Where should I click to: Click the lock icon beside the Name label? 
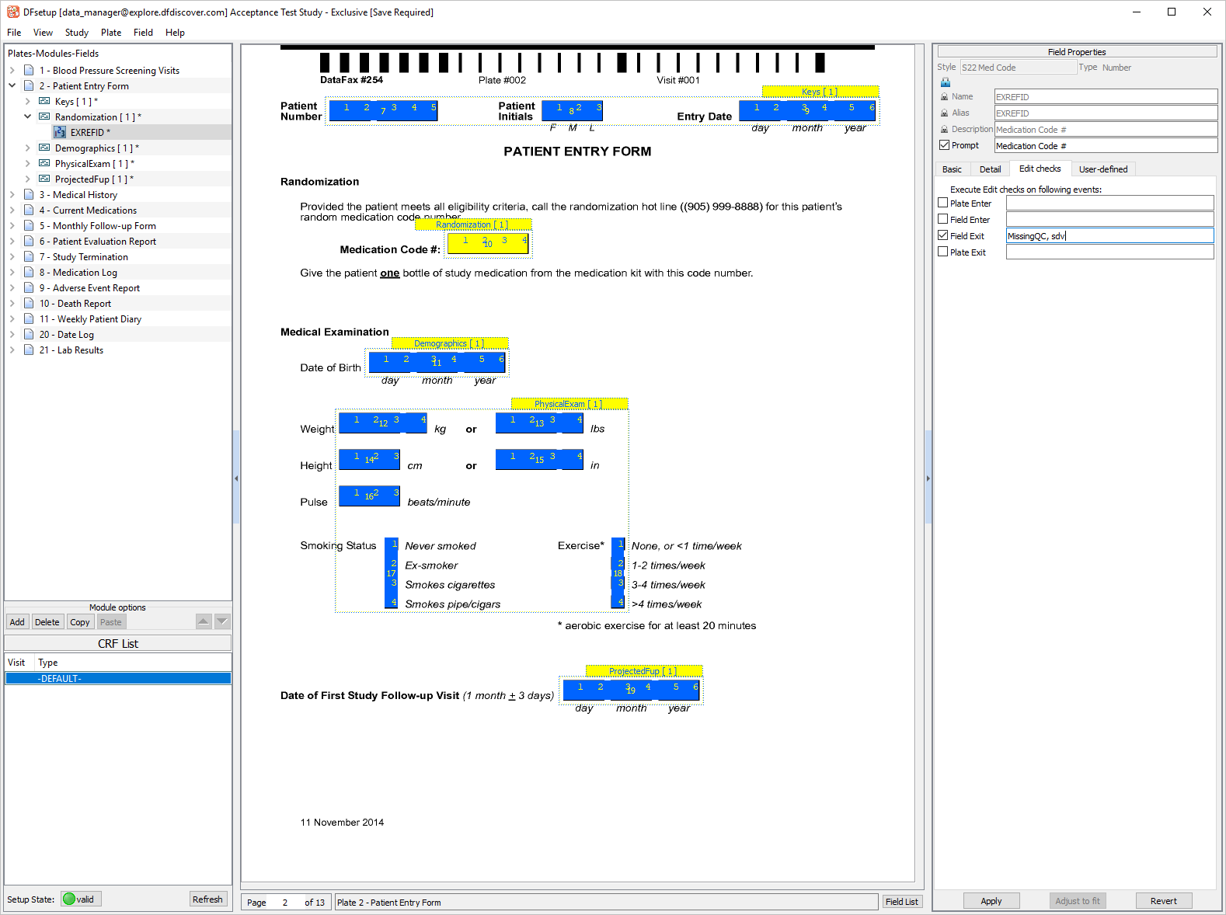(x=945, y=97)
